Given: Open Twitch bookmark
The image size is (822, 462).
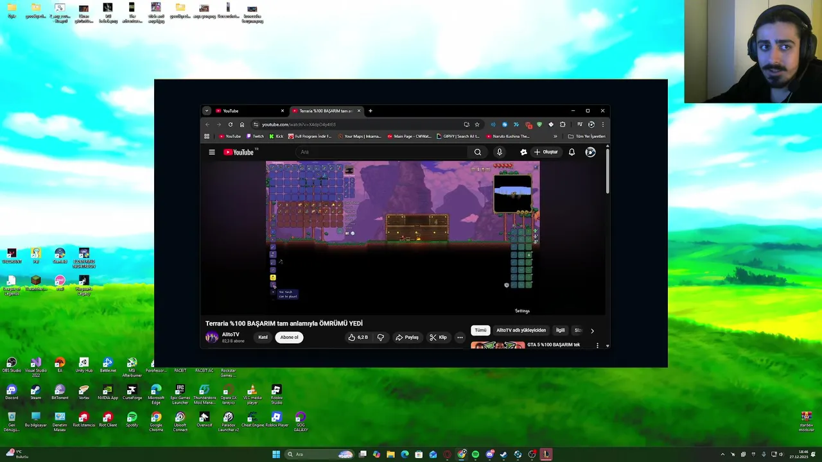Looking at the screenshot, I should 255,136.
